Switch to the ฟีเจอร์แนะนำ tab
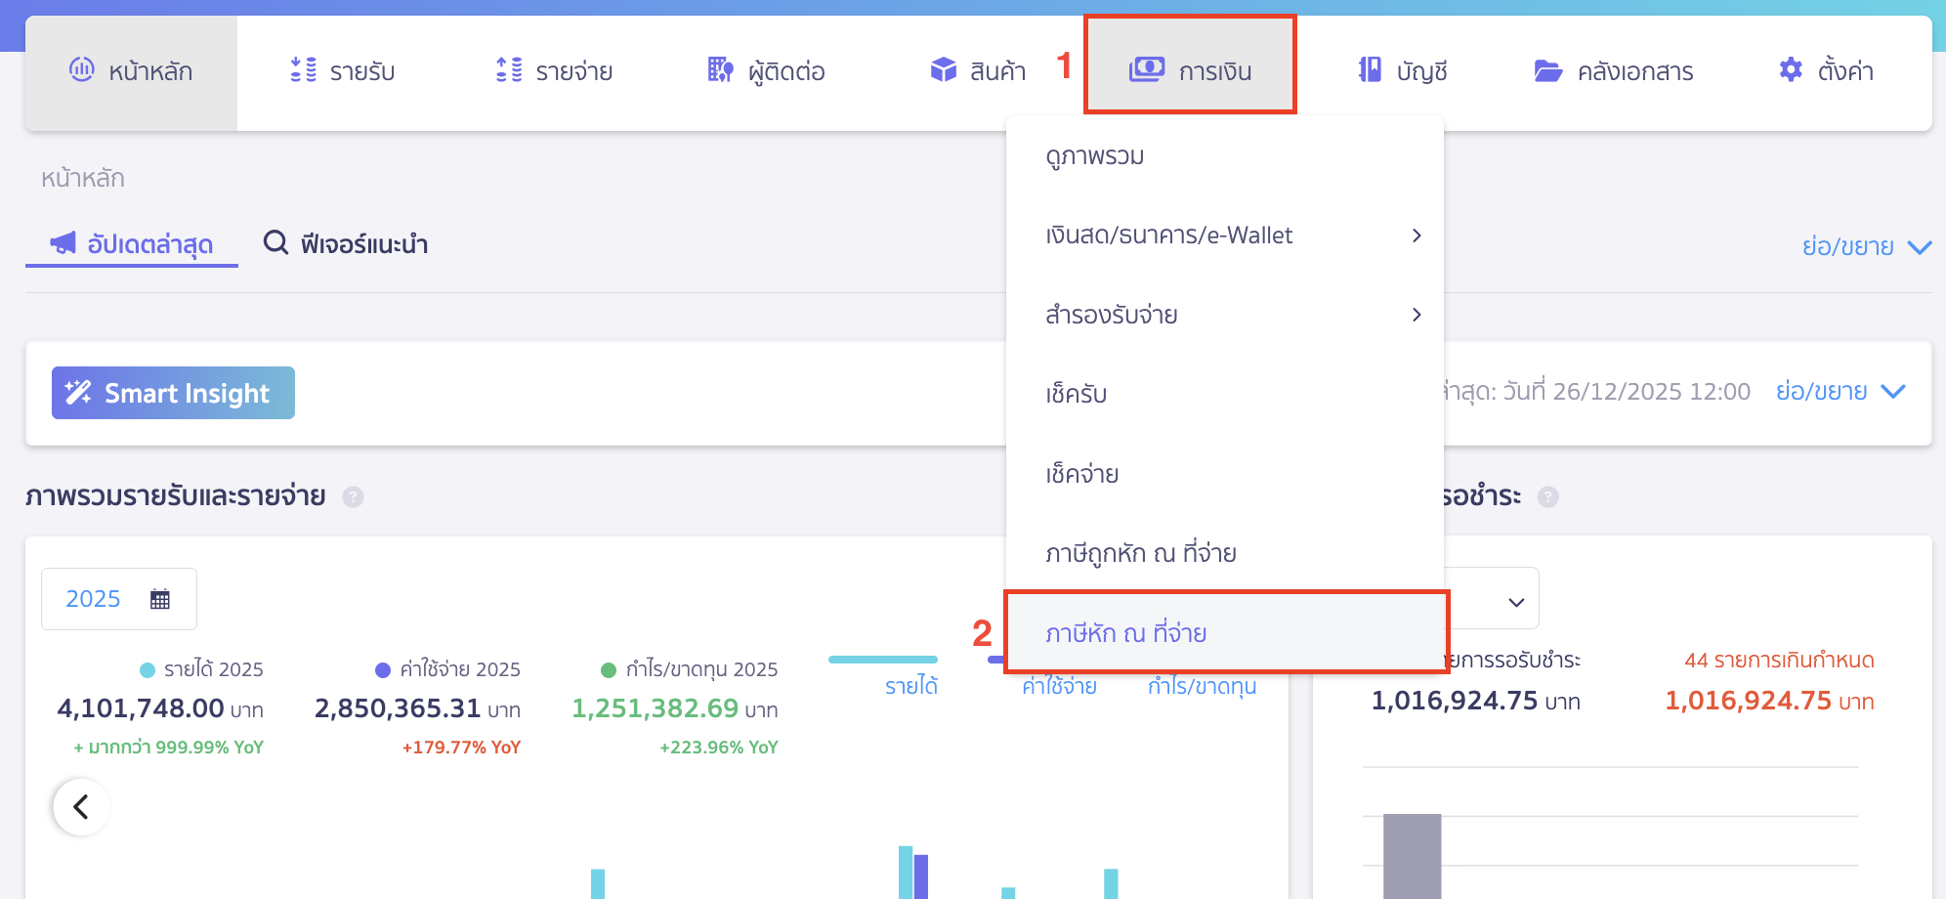 point(346,244)
